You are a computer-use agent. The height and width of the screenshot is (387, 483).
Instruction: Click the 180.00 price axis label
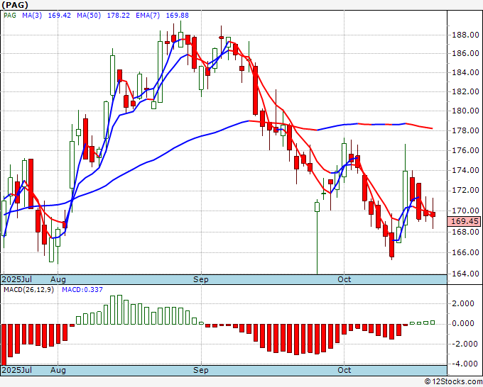(465, 111)
